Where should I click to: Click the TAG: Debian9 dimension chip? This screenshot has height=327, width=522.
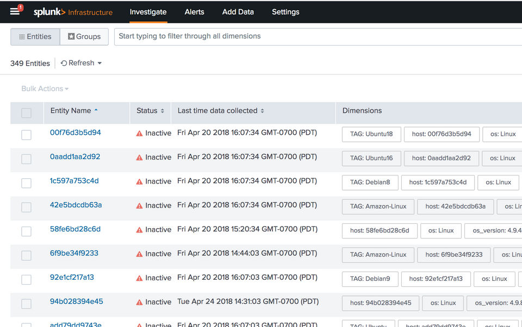click(x=370, y=279)
